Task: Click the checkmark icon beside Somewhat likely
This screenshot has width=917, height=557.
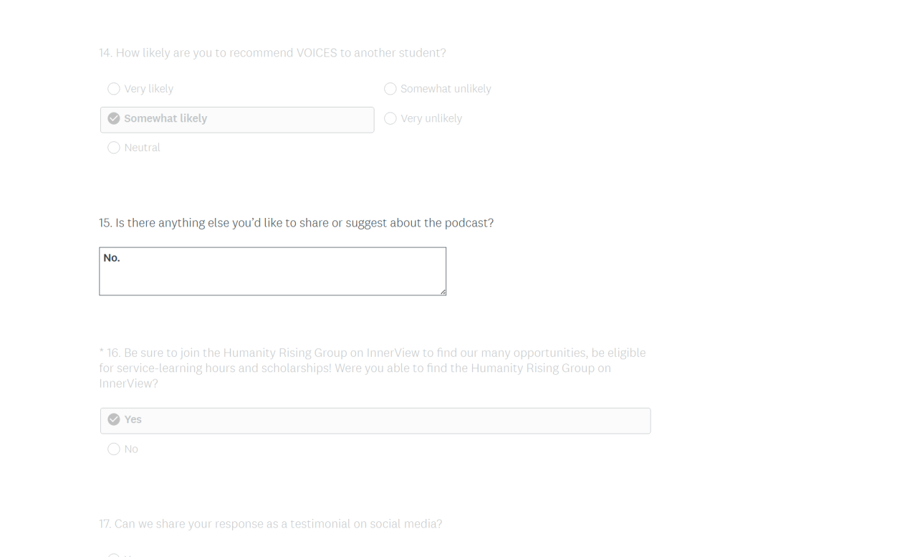Action: [x=114, y=119]
